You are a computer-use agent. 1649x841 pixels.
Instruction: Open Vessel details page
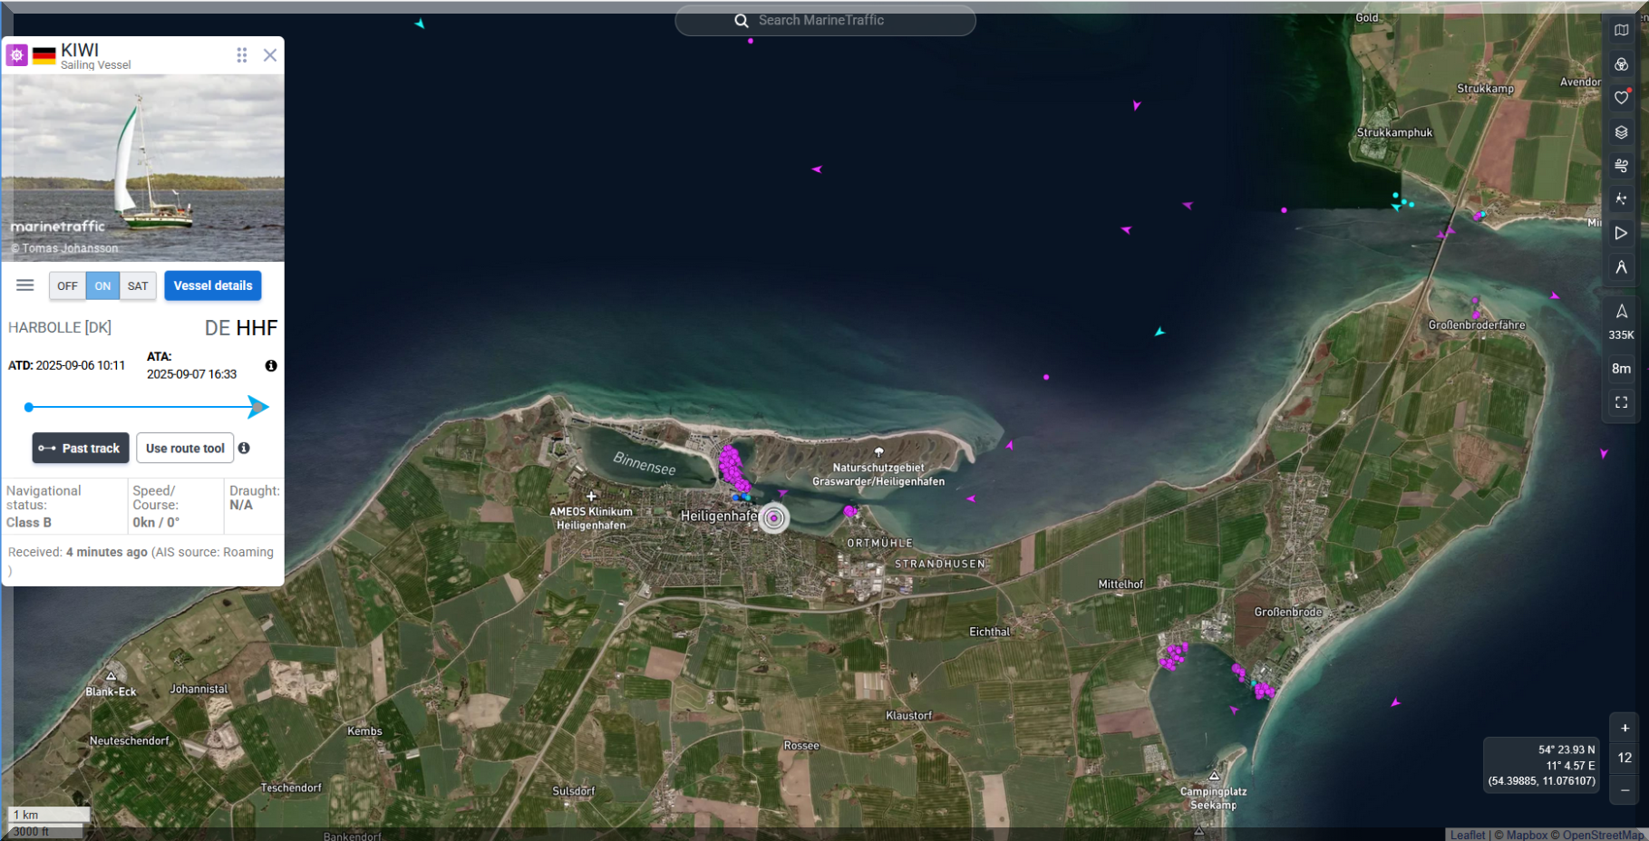tap(213, 285)
